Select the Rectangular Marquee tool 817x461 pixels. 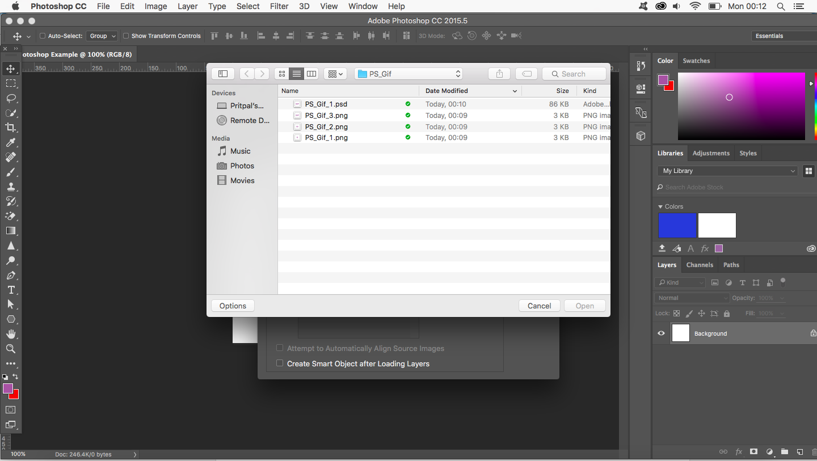(11, 83)
